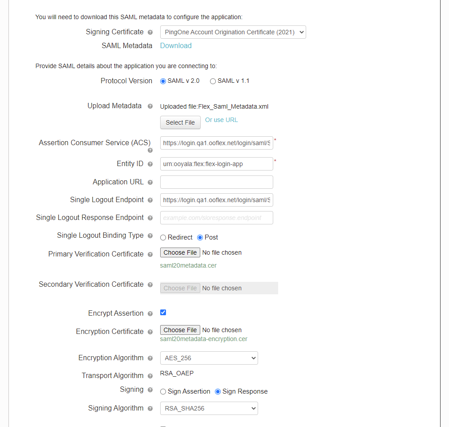The image size is (449, 427).
Task: Open help for Signing Algorithm
Action: pyautogui.click(x=150, y=408)
